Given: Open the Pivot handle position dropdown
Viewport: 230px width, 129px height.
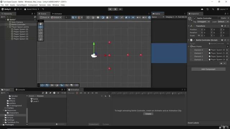Looking at the screenshot, I should [45, 18].
